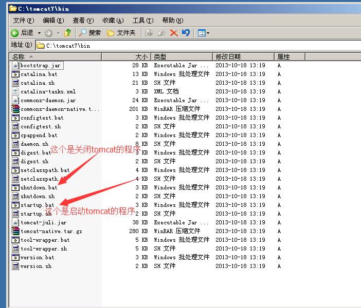361x308 pixels.
Task: Open the 帮助(H) menu
Action: [x=173, y=21]
